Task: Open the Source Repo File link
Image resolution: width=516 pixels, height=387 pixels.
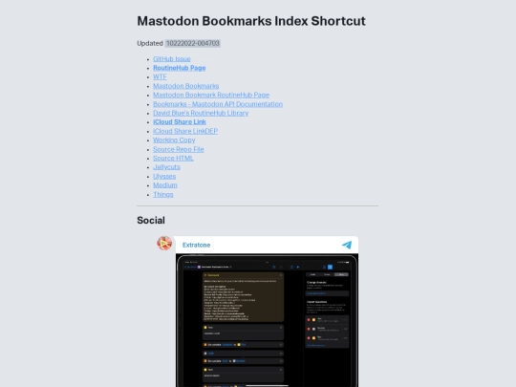Action: (x=179, y=149)
